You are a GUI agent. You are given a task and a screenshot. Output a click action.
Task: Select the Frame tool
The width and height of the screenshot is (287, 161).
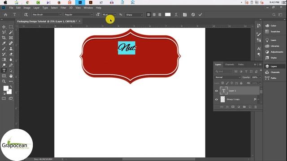[11, 38]
